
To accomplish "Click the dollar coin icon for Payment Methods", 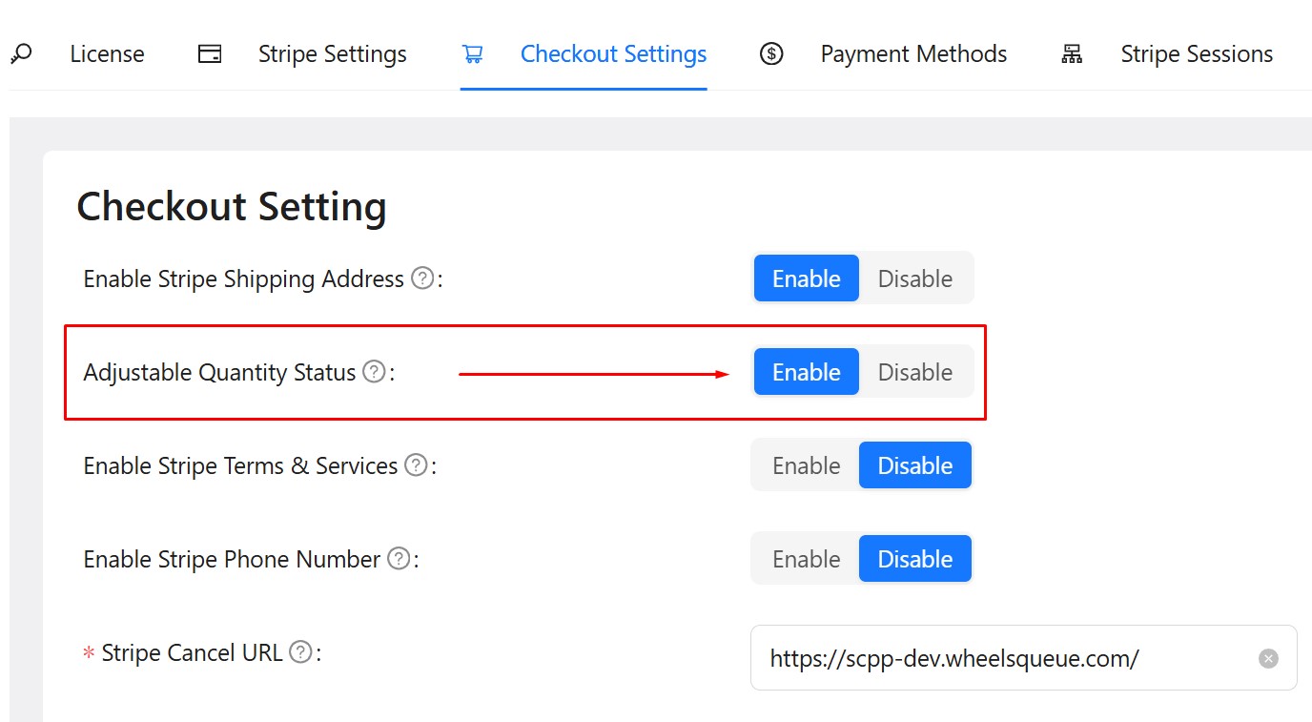I will 771,54.
